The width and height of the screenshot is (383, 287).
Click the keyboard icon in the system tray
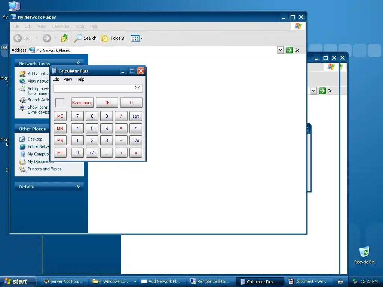point(340,282)
